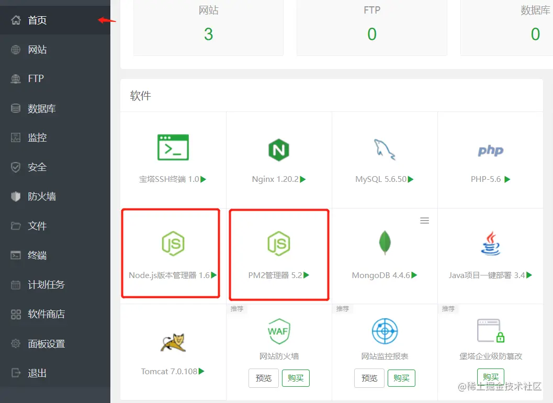Click the Nginx 1.20.2 label
Screen dimensions: 553x403
click(x=275, y=179)
